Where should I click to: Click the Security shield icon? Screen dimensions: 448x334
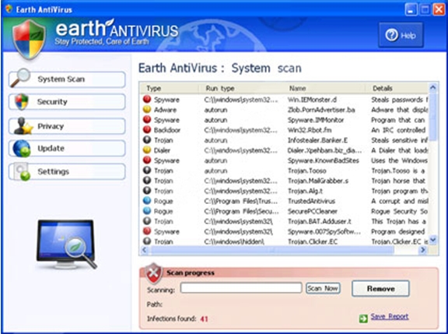(x=22, y=101)
